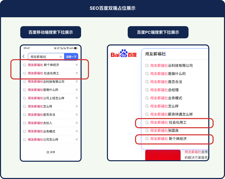Focus the mobile search field 用友薪福社

click(46, 57)
